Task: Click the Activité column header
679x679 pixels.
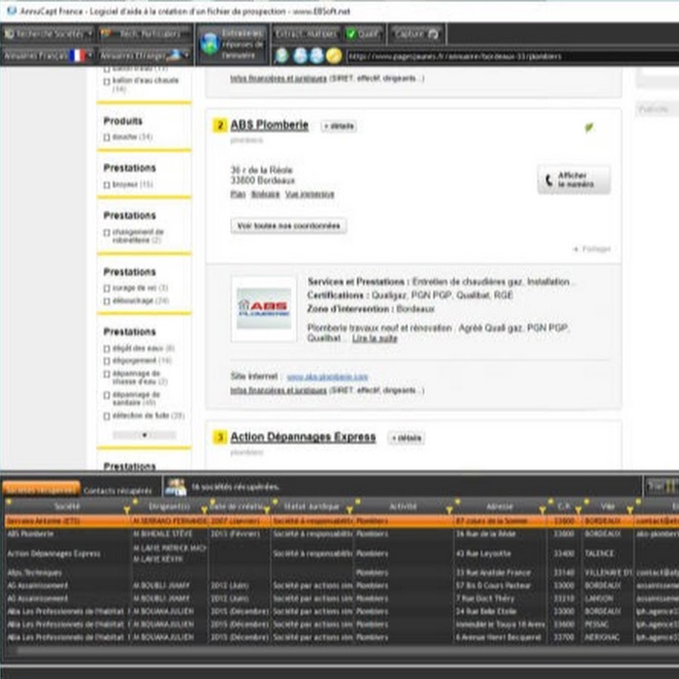Action: click(x=403, y=506)
